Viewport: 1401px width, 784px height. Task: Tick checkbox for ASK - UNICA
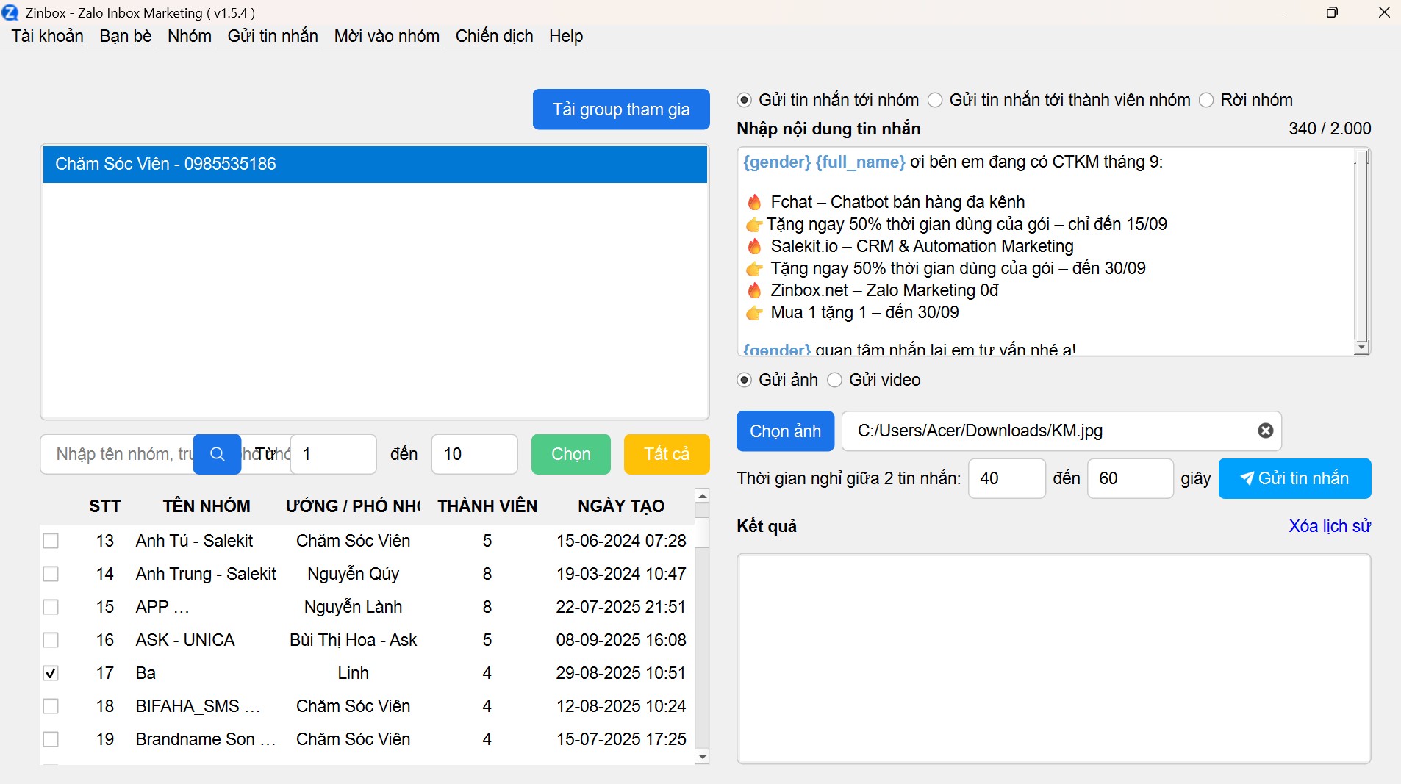(51, 640)
